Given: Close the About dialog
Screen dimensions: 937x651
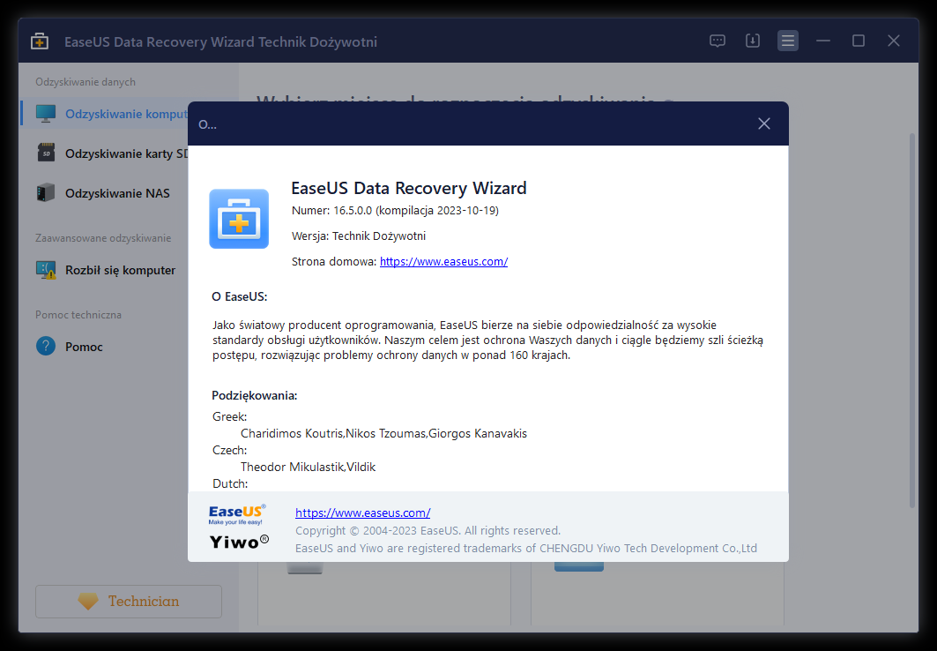Looking at the screenshot, I should click(763, 123).
